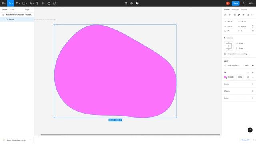The height and width of the screenshot is (144, 256).
Task: Expand the downloaded svg file menu chevron
Action: pyautogui.click(x=30, y=140)
